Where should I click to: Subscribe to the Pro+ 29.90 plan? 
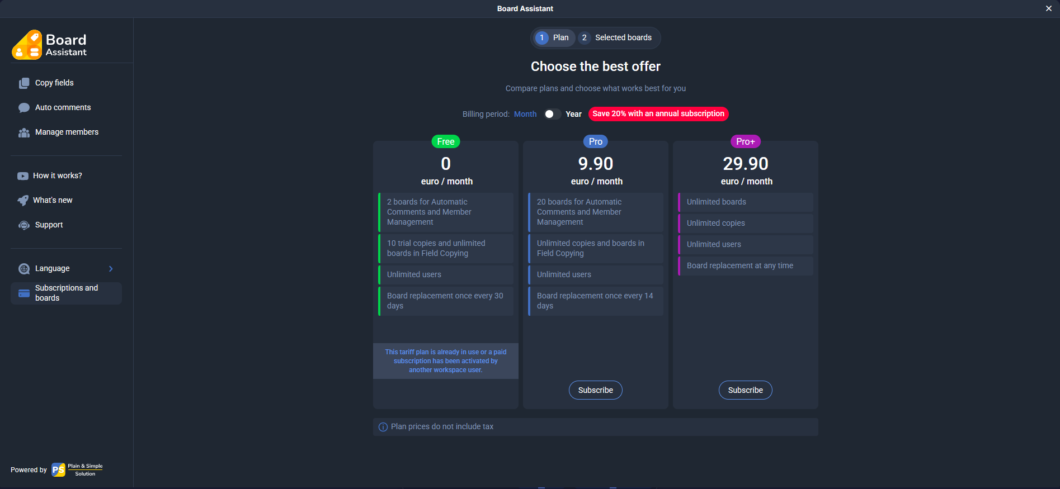click(x=745, y=390)
